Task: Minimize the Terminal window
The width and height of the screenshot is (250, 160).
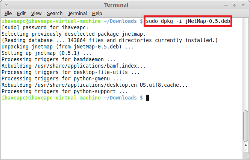Action: 226,5
